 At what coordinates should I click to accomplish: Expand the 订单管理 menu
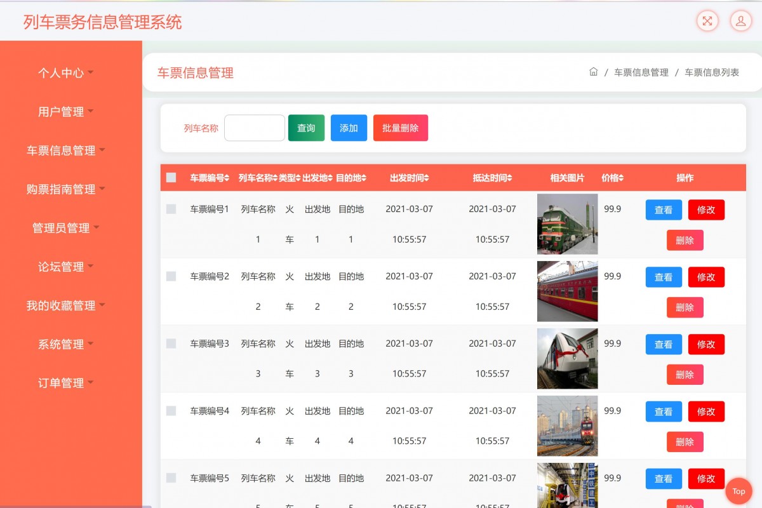61,383
